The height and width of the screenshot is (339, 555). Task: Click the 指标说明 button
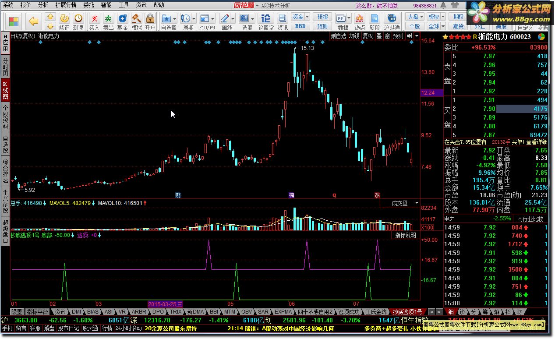coord(406,235)
